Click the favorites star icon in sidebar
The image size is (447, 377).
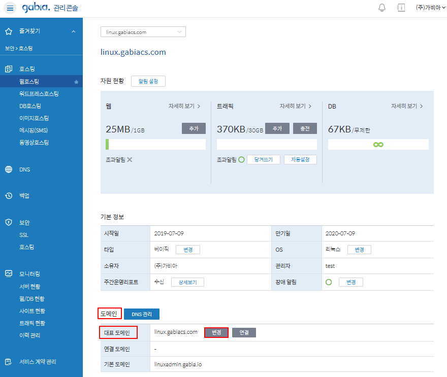pyautogui.click(x=9, y=31)
